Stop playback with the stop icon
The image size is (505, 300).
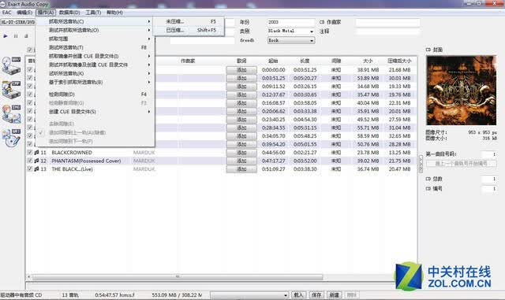pos(26,36)
